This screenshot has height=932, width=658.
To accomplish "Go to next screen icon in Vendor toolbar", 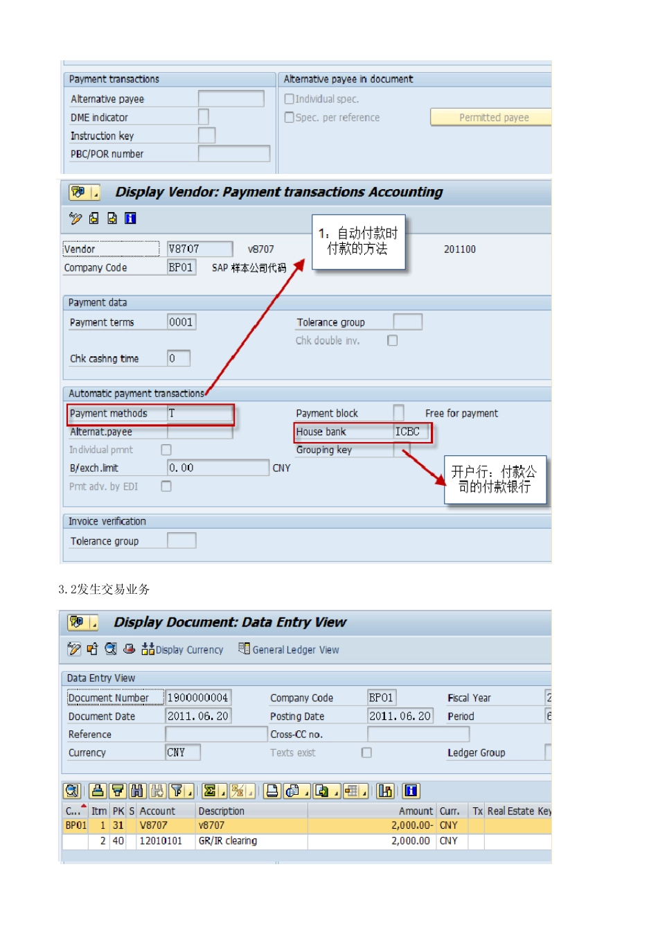I will point(112,218).
